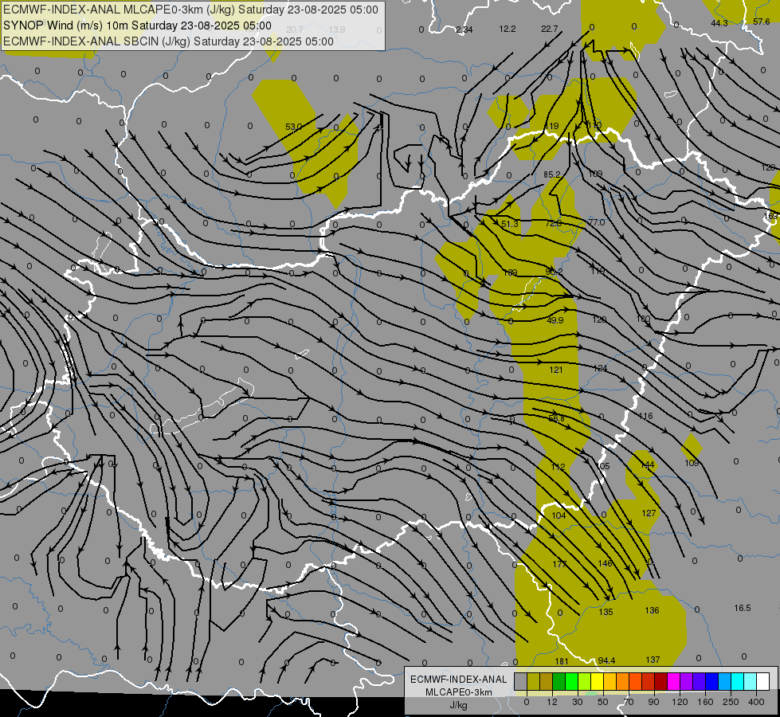
Task: Click the map value 66.8
Action: pos(557,418)
